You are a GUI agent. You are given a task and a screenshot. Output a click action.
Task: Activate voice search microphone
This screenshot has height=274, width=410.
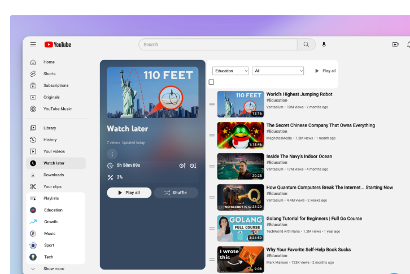[x=324, y=45]
